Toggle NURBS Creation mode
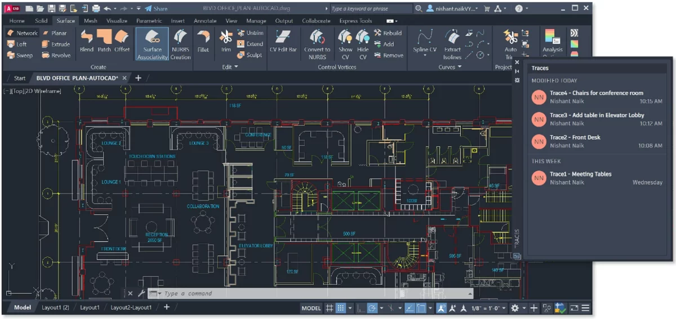 pos(180,44)
